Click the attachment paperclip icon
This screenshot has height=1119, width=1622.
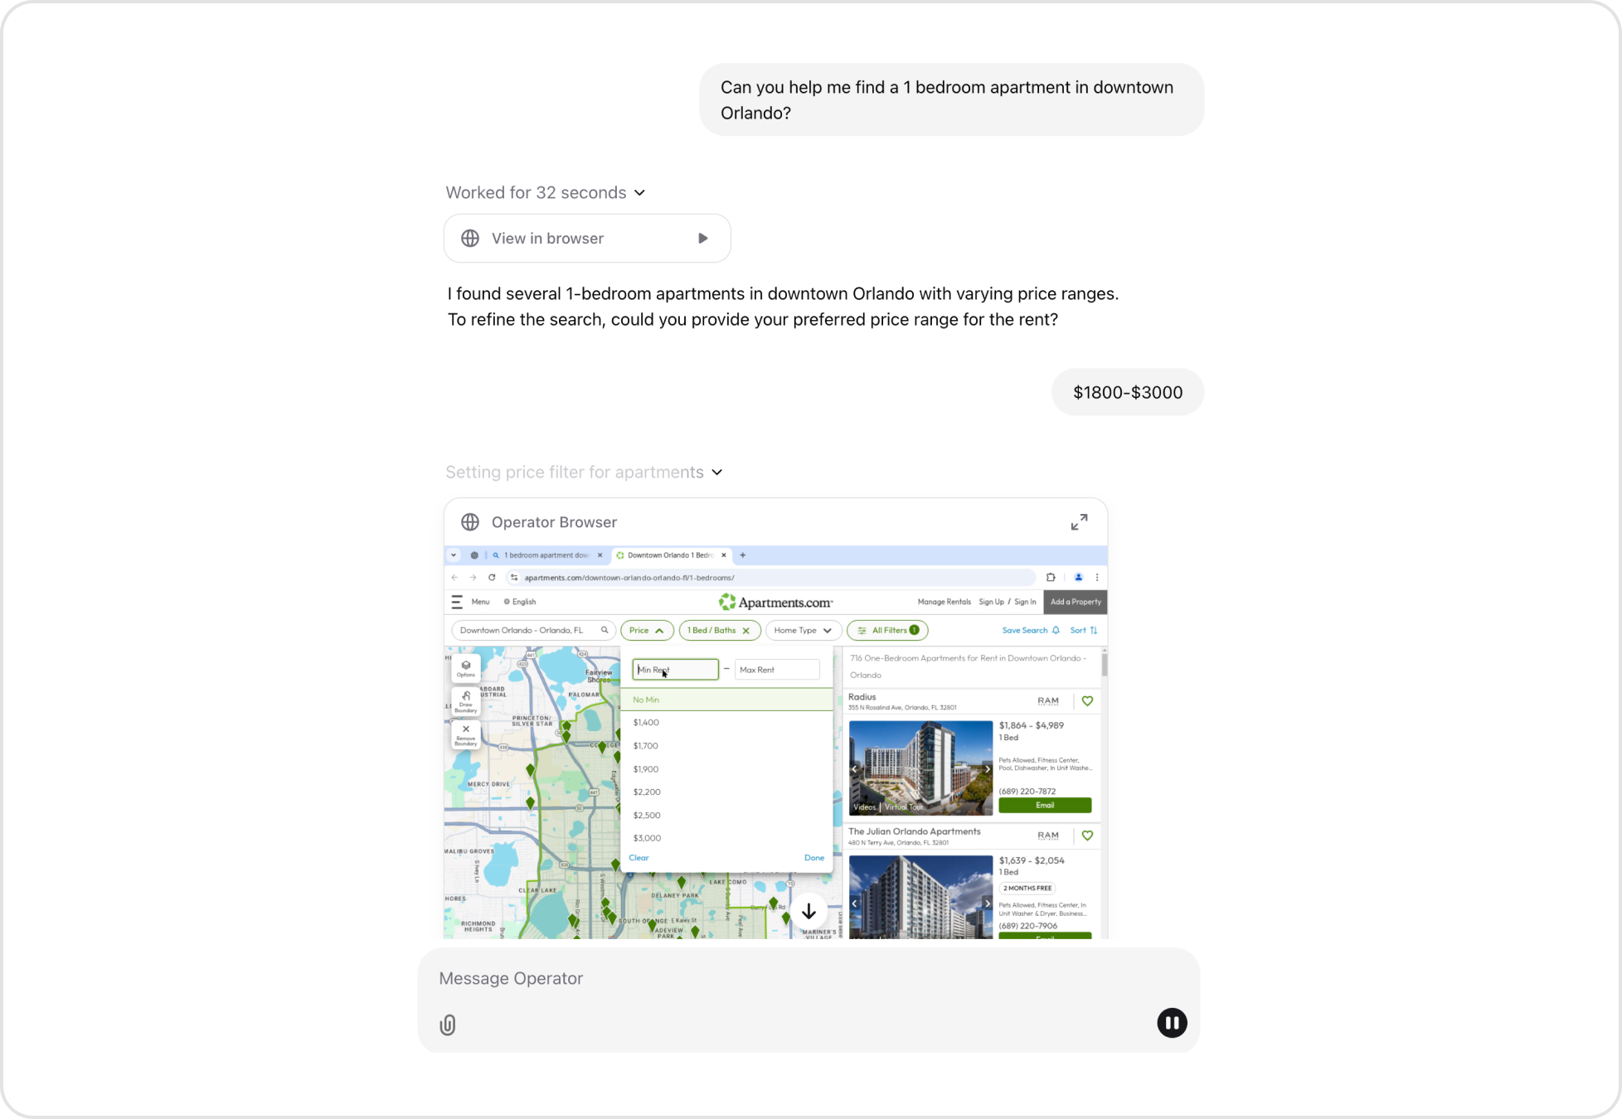tap(448, 1025)
